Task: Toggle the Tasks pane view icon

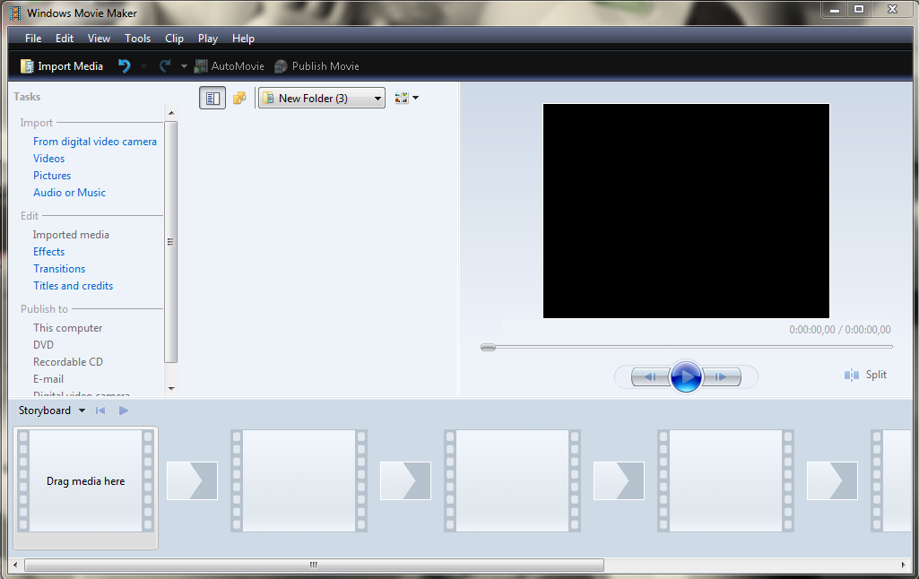Action: 212,98
